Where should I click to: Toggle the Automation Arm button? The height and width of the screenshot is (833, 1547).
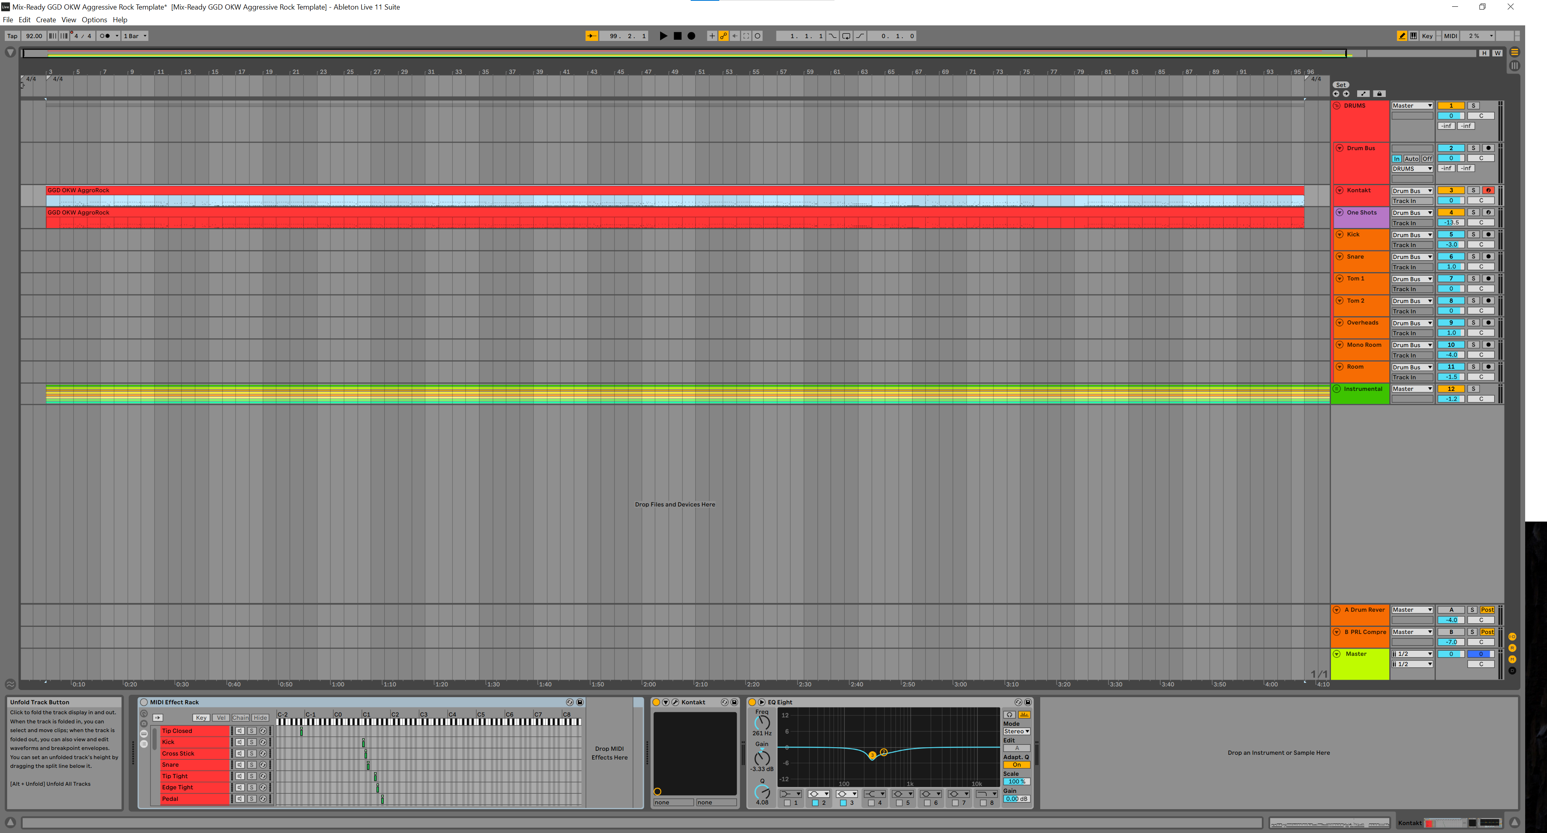pos(724,36)
